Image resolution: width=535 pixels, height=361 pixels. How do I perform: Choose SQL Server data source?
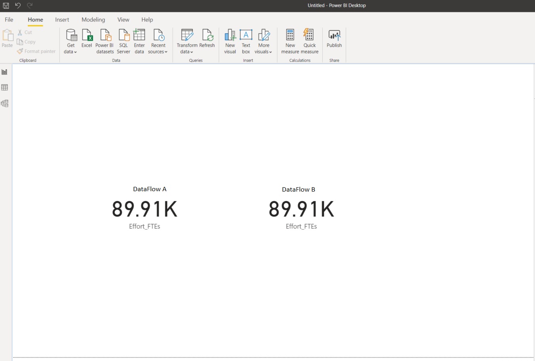pos(124,41)
